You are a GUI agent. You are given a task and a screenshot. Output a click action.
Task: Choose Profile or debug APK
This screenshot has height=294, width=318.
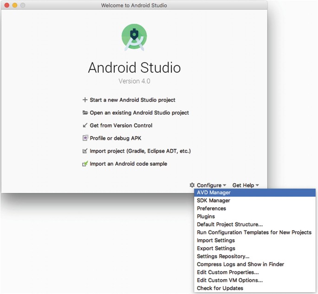pyautogui.click(x=116, y=138)
